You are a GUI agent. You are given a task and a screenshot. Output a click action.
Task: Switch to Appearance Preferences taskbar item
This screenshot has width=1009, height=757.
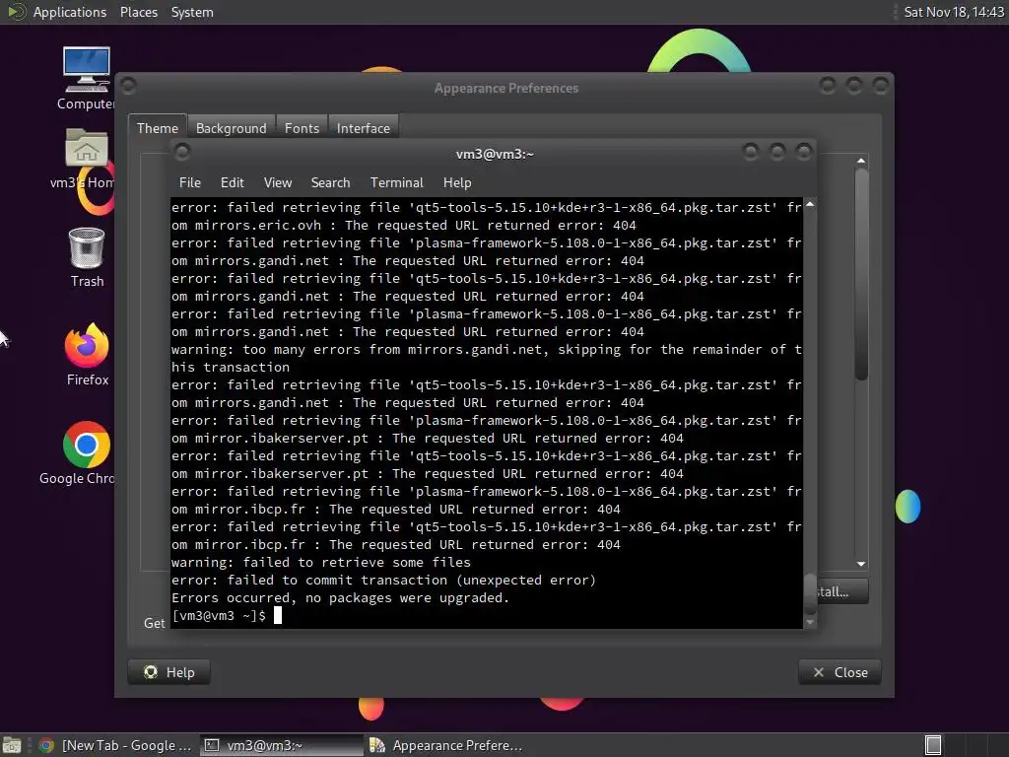coord(445,745)
